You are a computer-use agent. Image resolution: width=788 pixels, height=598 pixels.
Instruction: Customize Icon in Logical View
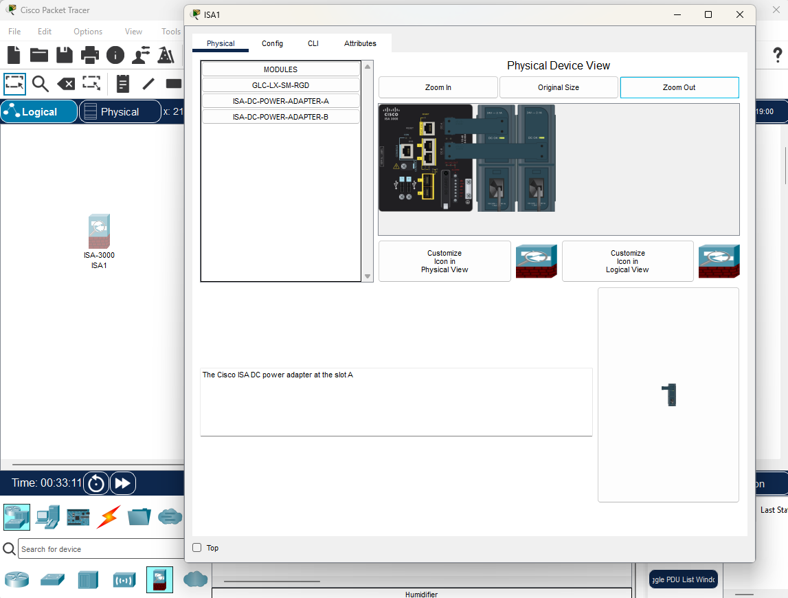(x=627, y=261)
